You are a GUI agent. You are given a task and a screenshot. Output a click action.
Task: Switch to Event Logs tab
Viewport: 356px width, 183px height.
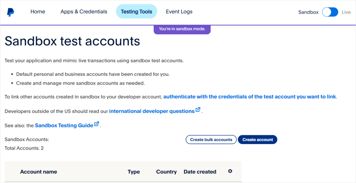(x=179, y=12)
